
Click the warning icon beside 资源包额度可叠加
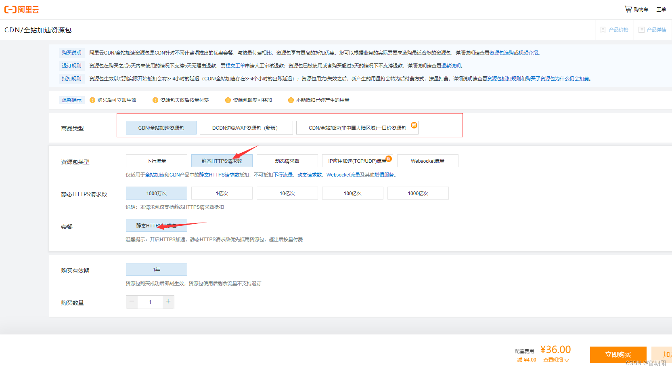click(228, 100)
